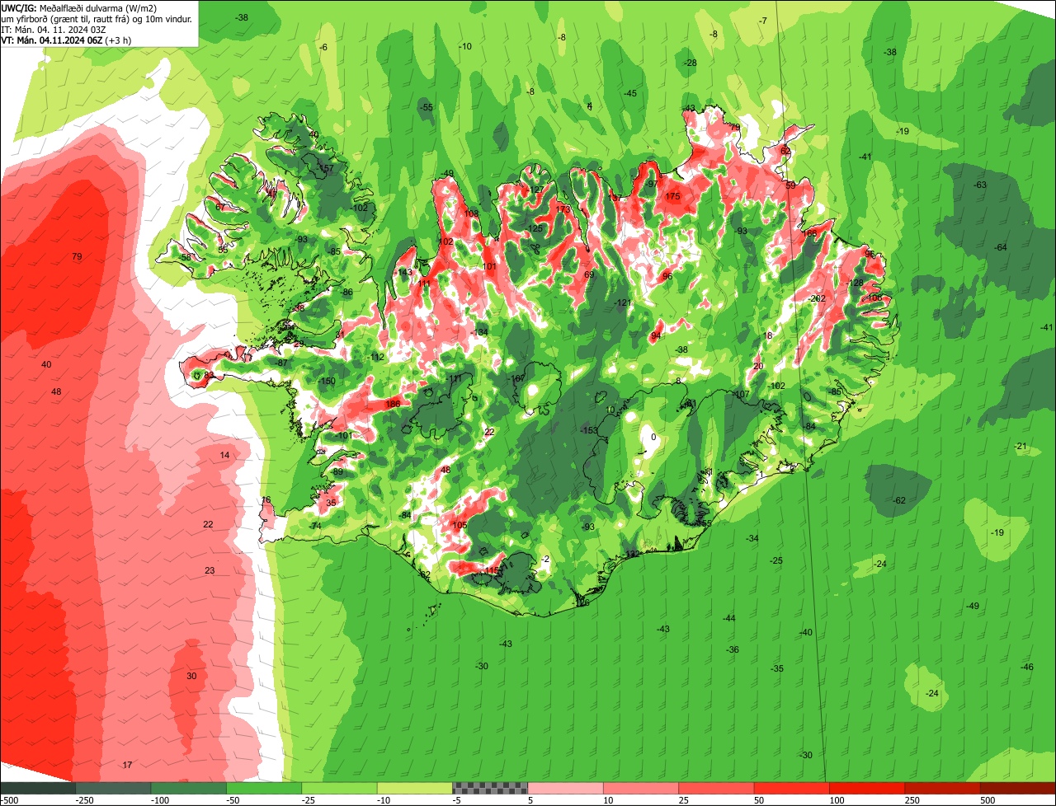Click the map value '94' in the interior
The height and width of the screenshot is (806, 1056).
[x=656, y=335]
